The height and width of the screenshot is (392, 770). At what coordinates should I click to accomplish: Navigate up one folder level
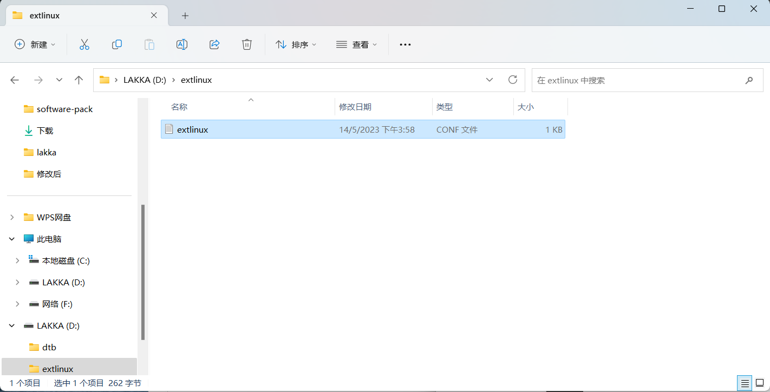(x=79, y=80)
